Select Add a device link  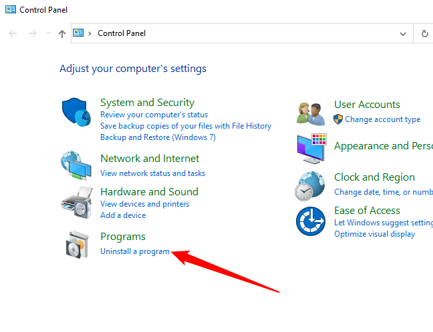123,215
